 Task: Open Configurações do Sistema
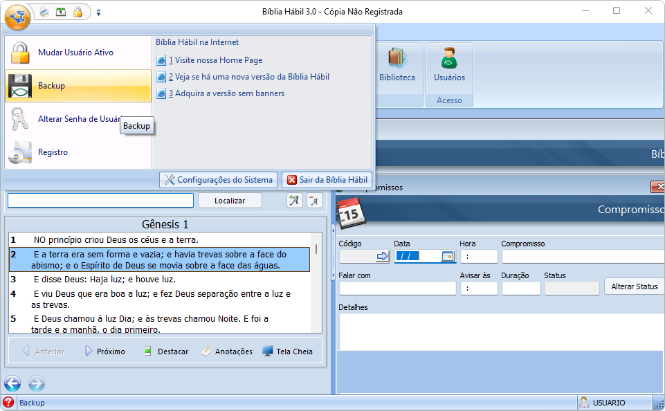tap(219, 180)
